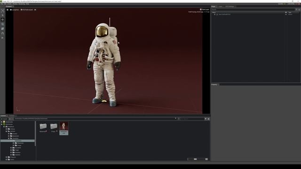Select the Astronaut.usd file thumbnail

tap(64, 128)
